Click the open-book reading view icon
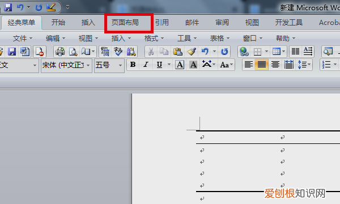The width and height of the screenshot is (340, 204). coord(86,52)
